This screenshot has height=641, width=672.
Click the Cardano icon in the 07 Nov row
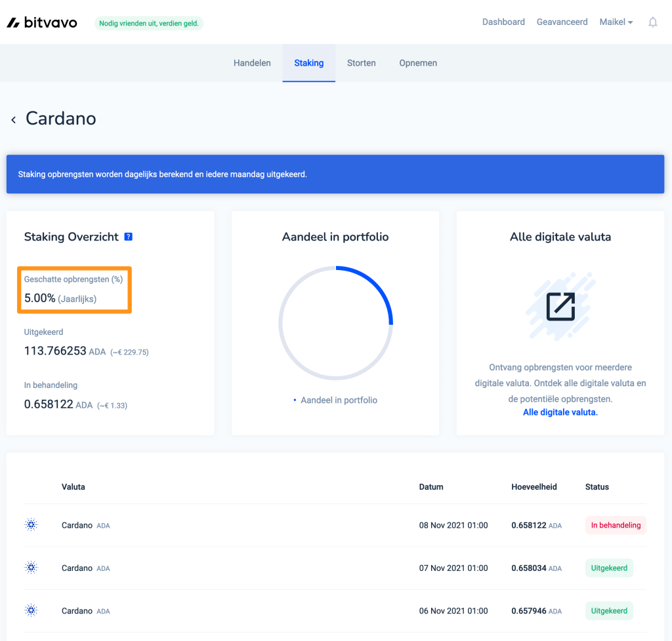tap(31, 568)
